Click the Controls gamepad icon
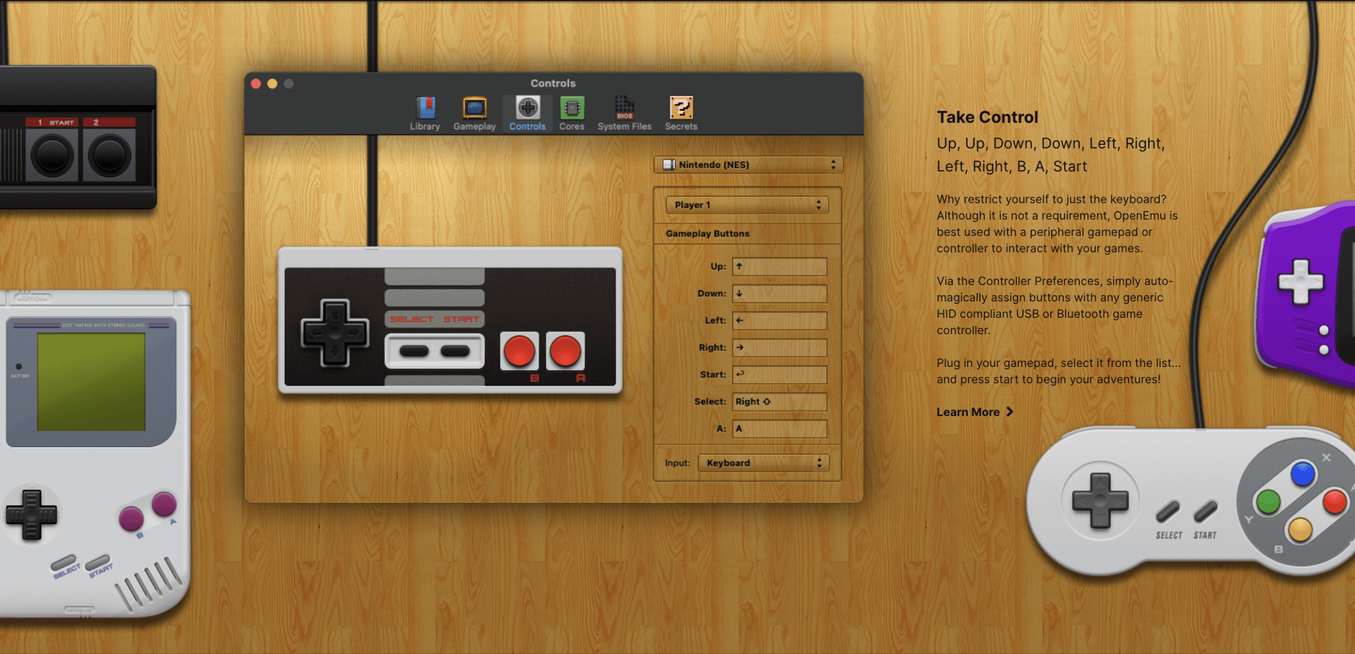Viewport: 1355px width, 654px height. (527, 108)
